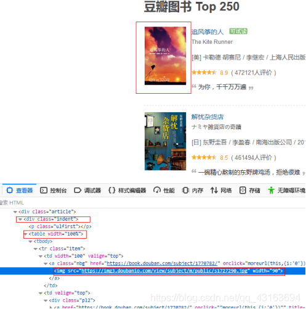Click the star rating of 追风筝的人

tap(204, 72)
